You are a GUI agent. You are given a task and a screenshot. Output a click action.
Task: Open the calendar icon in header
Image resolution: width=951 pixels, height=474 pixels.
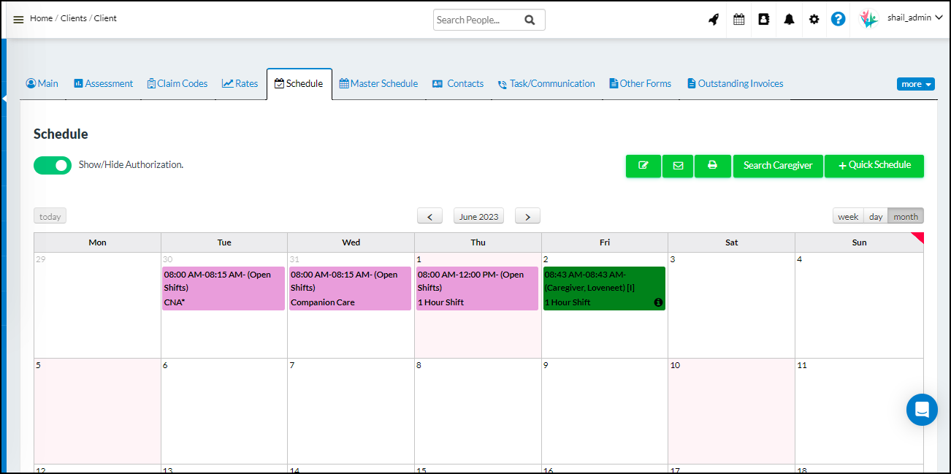(x=739, y=20)
